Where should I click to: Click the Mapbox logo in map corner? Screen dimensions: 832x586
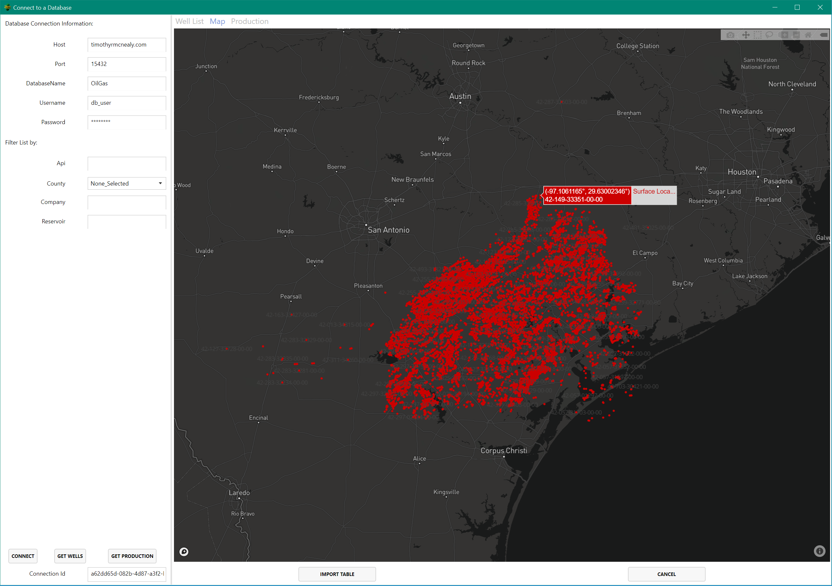(184, 552)
